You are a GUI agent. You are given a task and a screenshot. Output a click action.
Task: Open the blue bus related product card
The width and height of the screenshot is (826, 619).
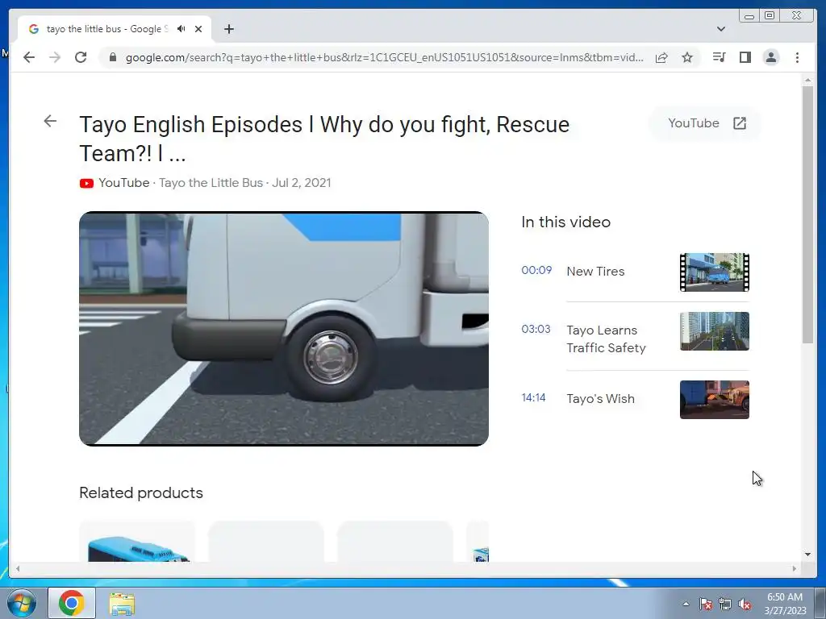[x=137, y=542]
